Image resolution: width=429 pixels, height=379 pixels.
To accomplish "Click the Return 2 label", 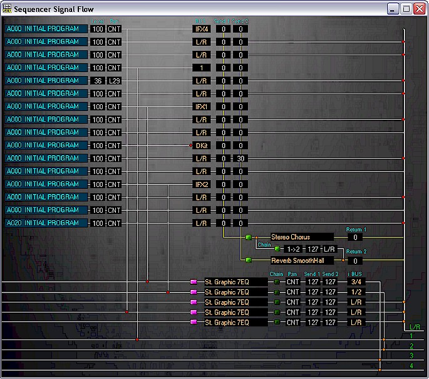I will [x=356, y=251].
